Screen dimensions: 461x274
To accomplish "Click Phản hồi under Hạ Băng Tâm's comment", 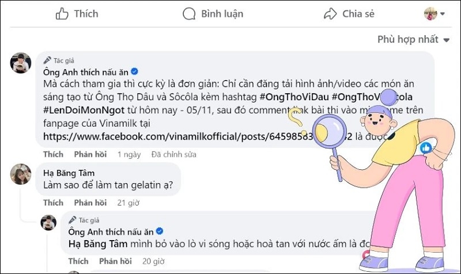I will [x=90, y=203].
